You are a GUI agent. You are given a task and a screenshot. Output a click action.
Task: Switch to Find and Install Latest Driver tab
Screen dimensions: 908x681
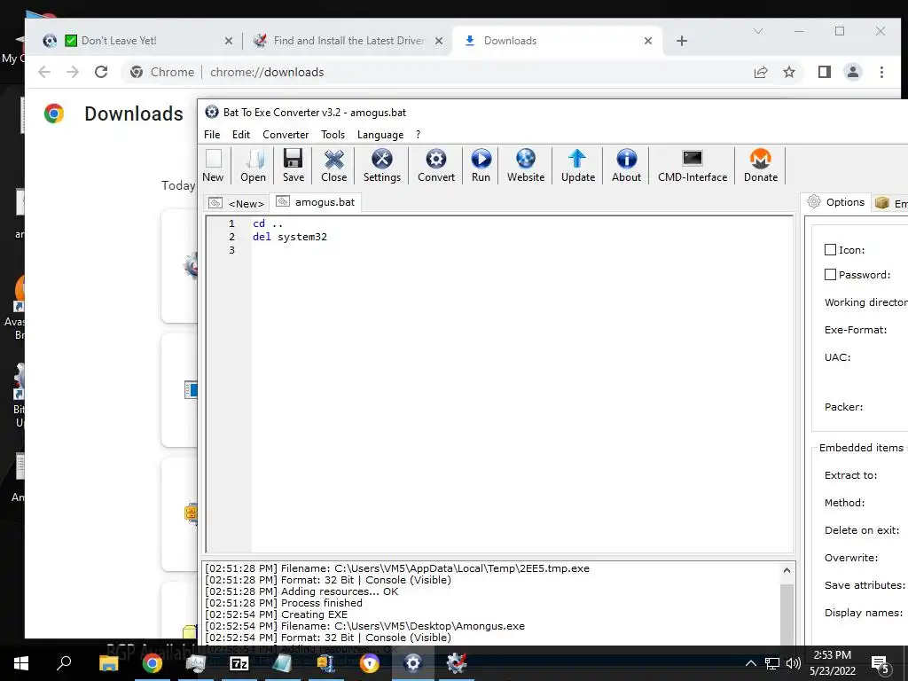348,41
